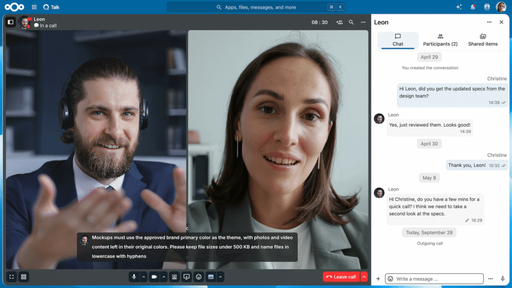Open the Talk app
This screenshot has height=288, width=512.
(x=51, y=7)
